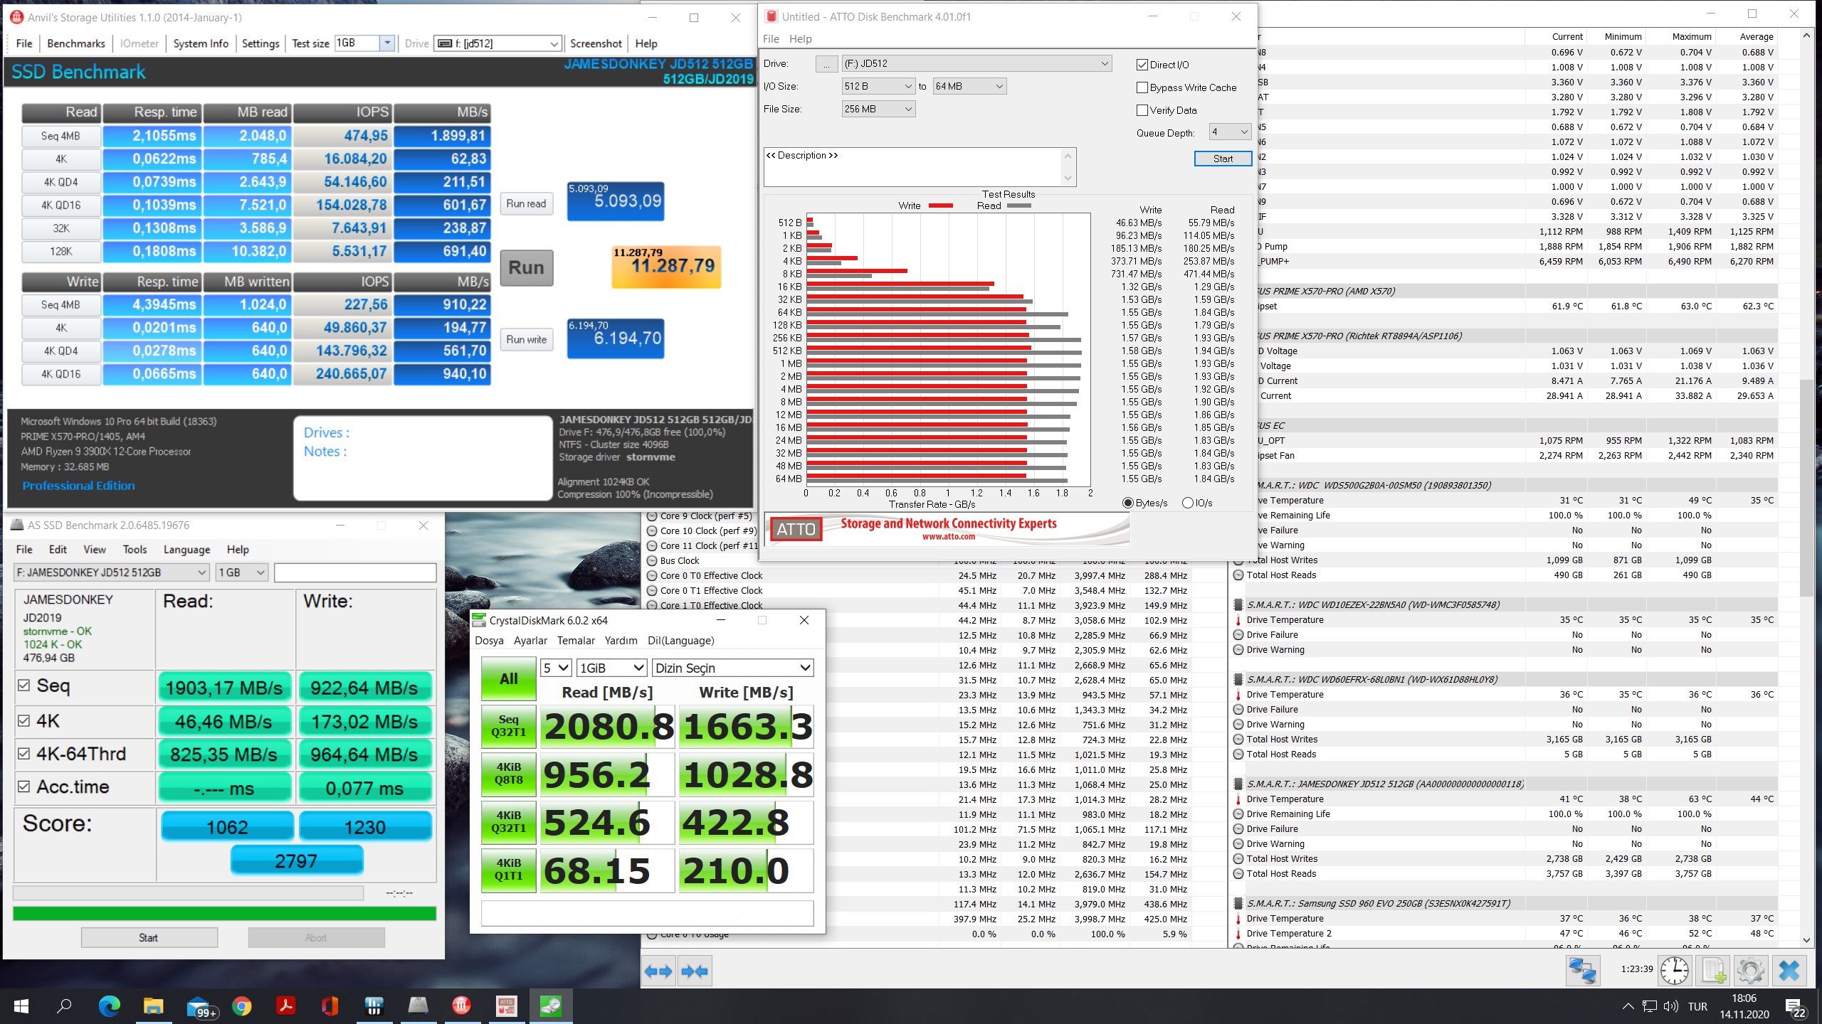Open ATTO I/O Size 64 MB dropdown
1822x1024 pixels.
tap(969, 86)
